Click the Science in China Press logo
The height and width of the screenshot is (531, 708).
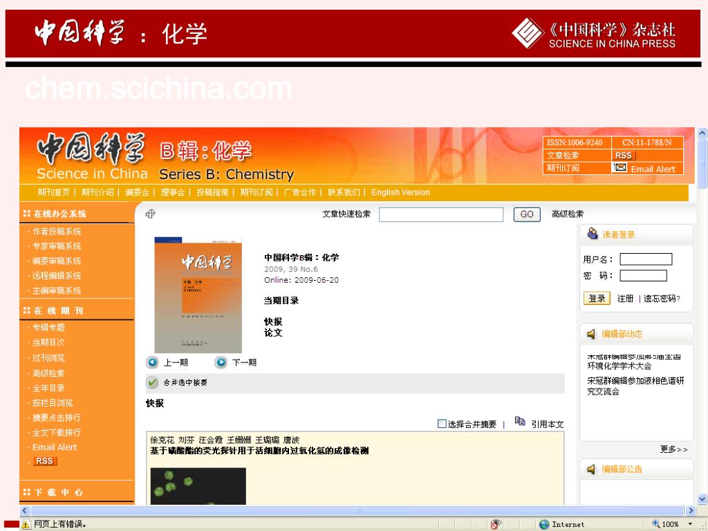coord(593,33)
